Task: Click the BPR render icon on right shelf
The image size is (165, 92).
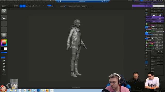Action: 146,10
